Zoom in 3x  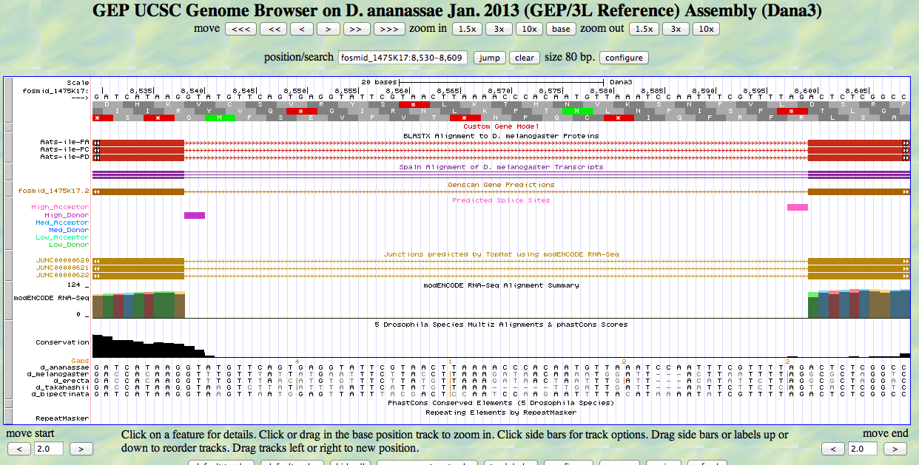tap(499, 29)
